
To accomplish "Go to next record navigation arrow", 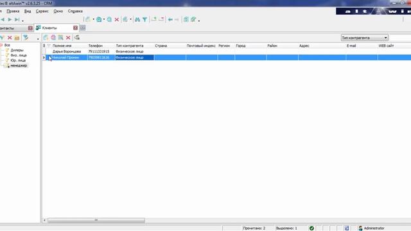I will click(x=10, y=20).
